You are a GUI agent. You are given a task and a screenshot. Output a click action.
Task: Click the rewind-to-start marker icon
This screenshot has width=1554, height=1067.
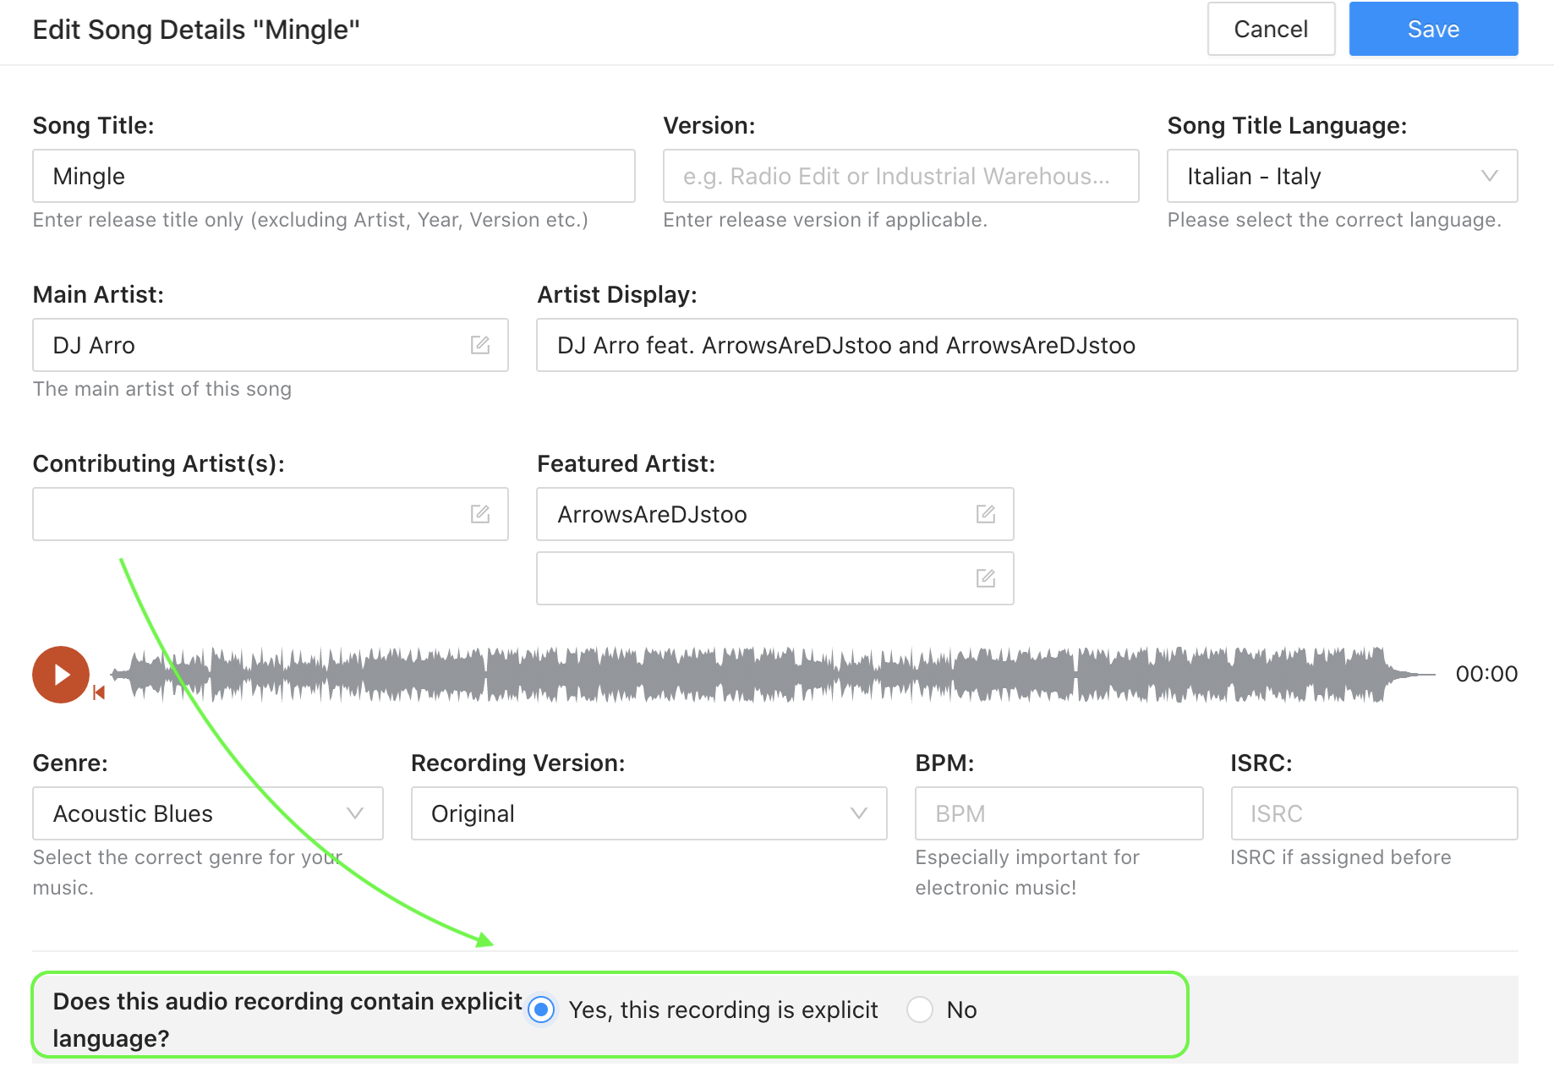click(99, 692)
